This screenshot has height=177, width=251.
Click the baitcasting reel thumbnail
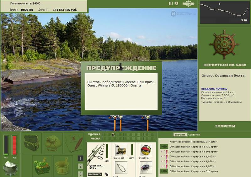[121, 150]
